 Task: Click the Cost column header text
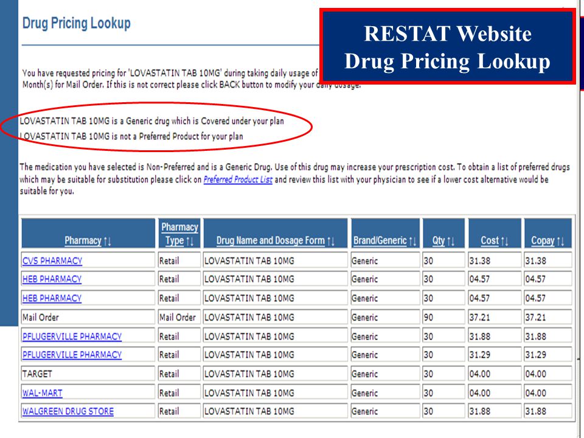[490, 241]
